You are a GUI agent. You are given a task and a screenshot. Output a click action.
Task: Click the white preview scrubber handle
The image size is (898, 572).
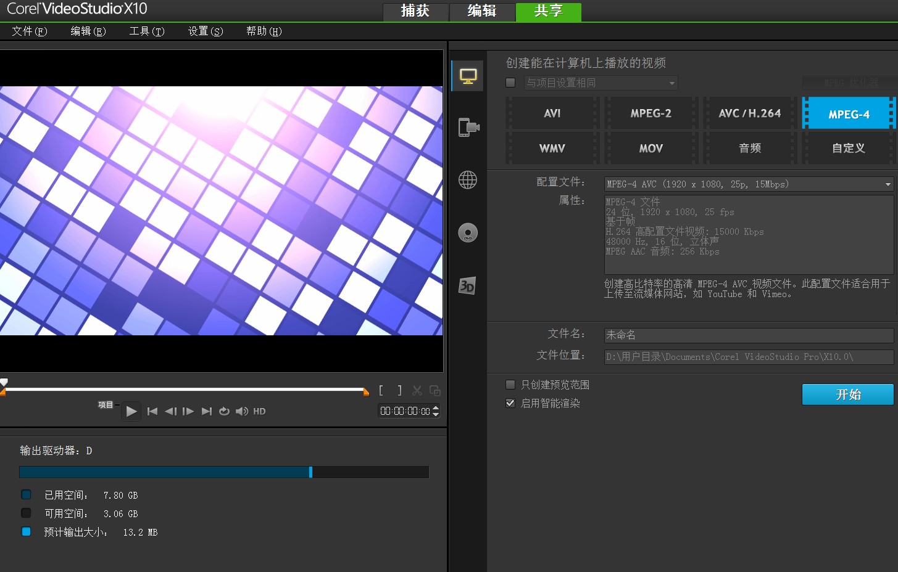[x=4, y=382]
